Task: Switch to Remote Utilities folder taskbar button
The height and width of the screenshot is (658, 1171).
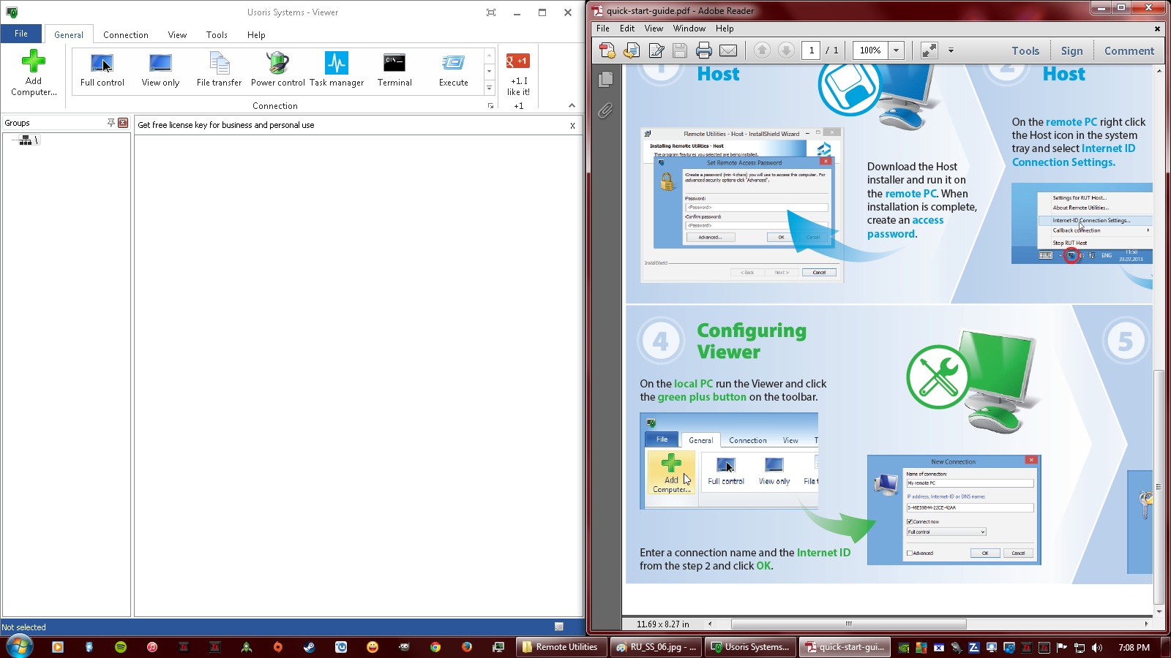Action: pos(561,647)
